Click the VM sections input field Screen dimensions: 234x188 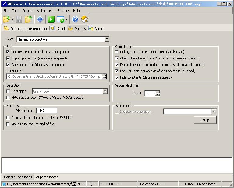click(47, 111)
